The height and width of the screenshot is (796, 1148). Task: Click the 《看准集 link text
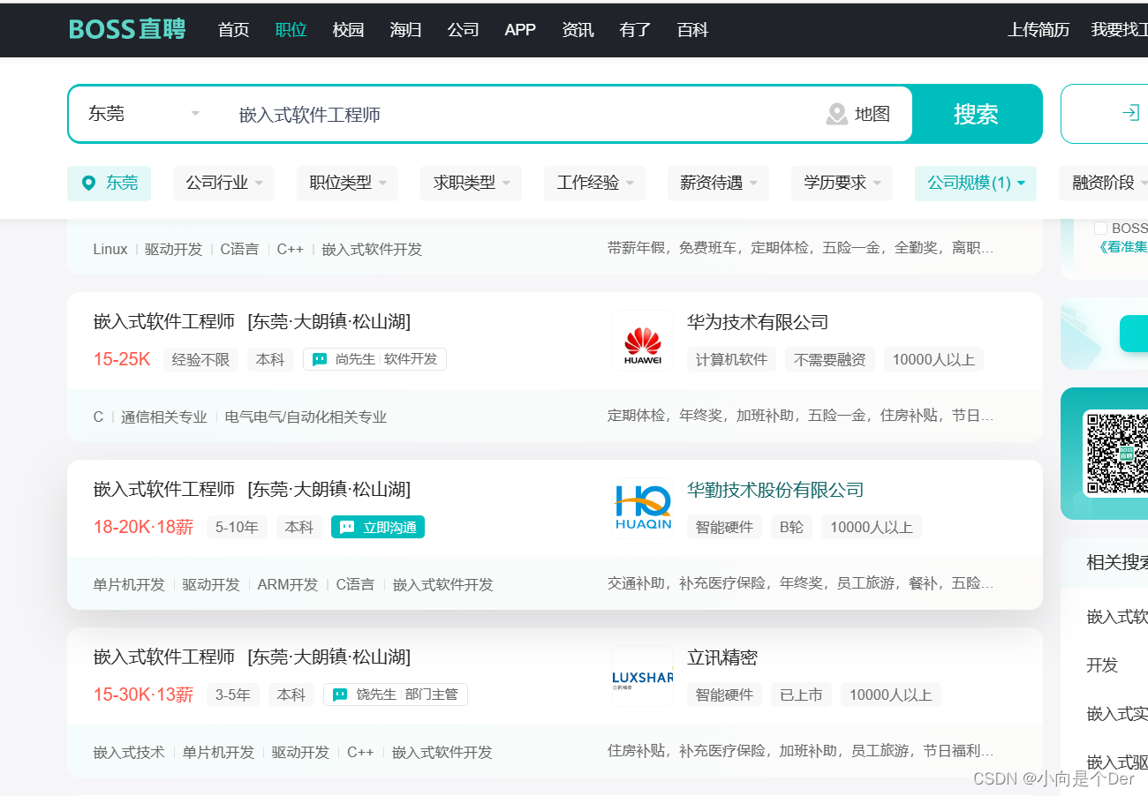coord(1123,247)
